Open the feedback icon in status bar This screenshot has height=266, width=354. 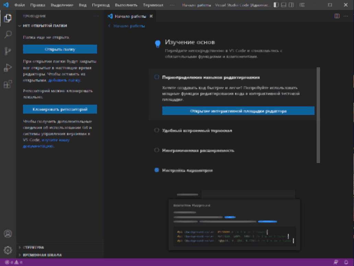click(x=336, y=262)
